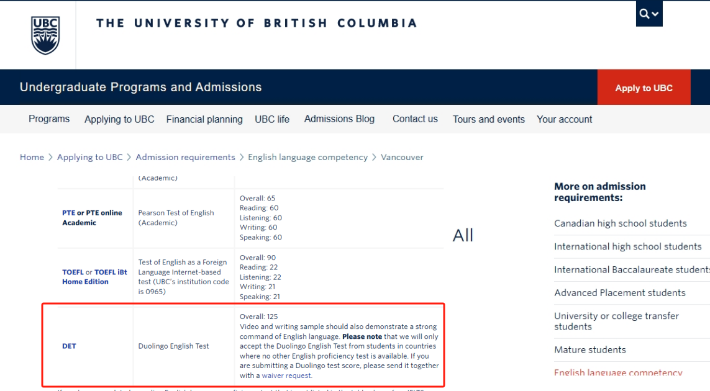Expand the search dropdown chevron
This screenshot has height=391, width=710.
click(653, 14)
